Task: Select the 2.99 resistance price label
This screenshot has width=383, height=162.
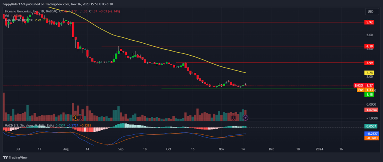Action: (369, 63)
